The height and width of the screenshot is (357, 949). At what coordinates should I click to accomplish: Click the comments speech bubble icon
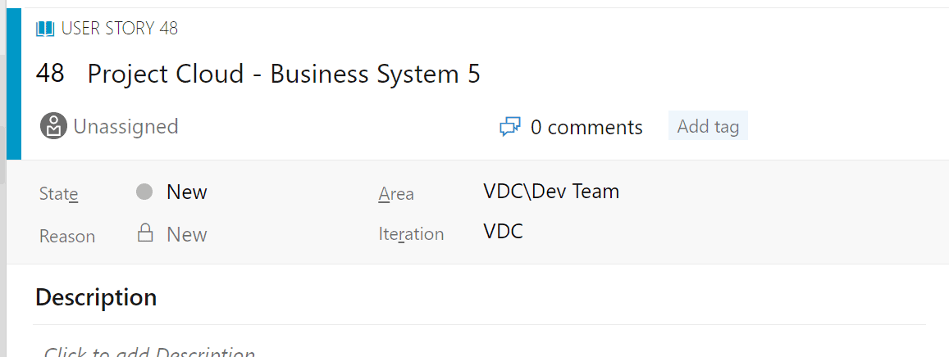click(x=510, y=127)
